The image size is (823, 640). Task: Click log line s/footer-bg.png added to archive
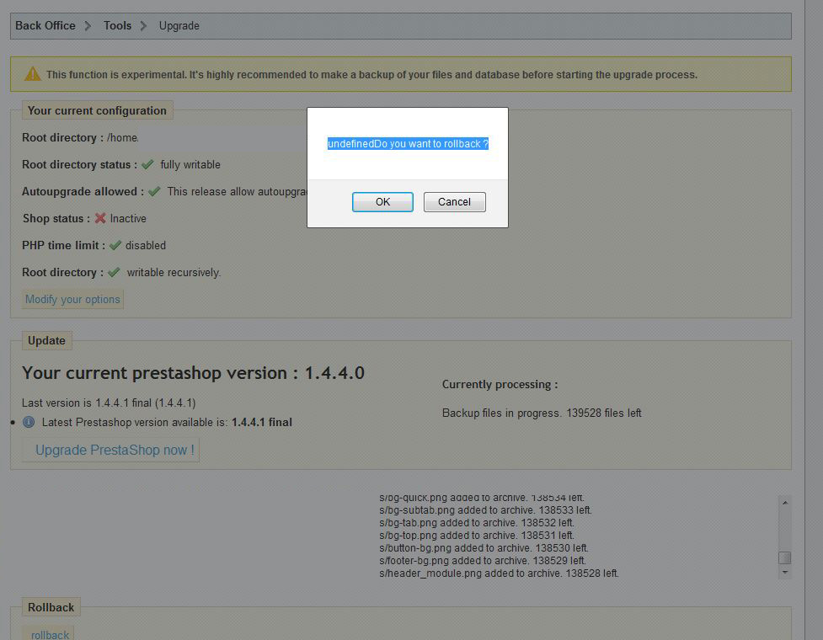pyautogui.click(x=483, y=561)
